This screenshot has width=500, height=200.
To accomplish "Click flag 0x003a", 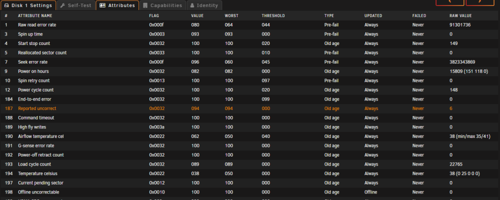I will 157,127.
